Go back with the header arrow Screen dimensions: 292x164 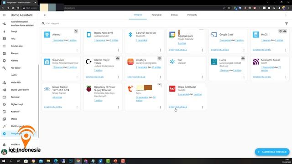click(x=45, y=15)
